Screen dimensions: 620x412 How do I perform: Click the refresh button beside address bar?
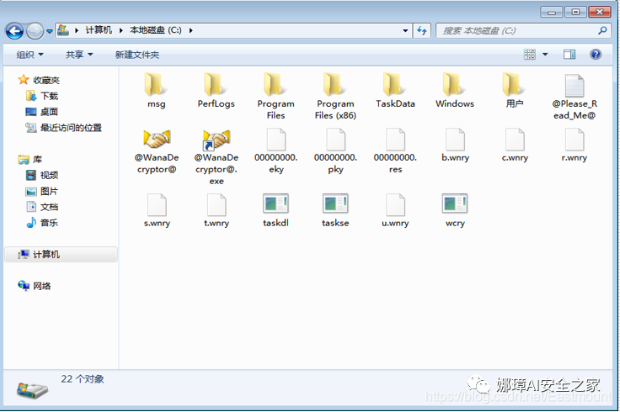pyautogui.click(x=422, y=30)
